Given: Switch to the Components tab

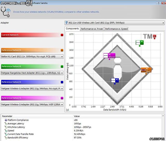Looking at the screenshot, I should click(x=72, y=29).
